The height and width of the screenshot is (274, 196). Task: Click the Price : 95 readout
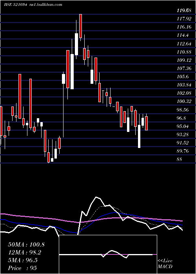pos(22,268)
